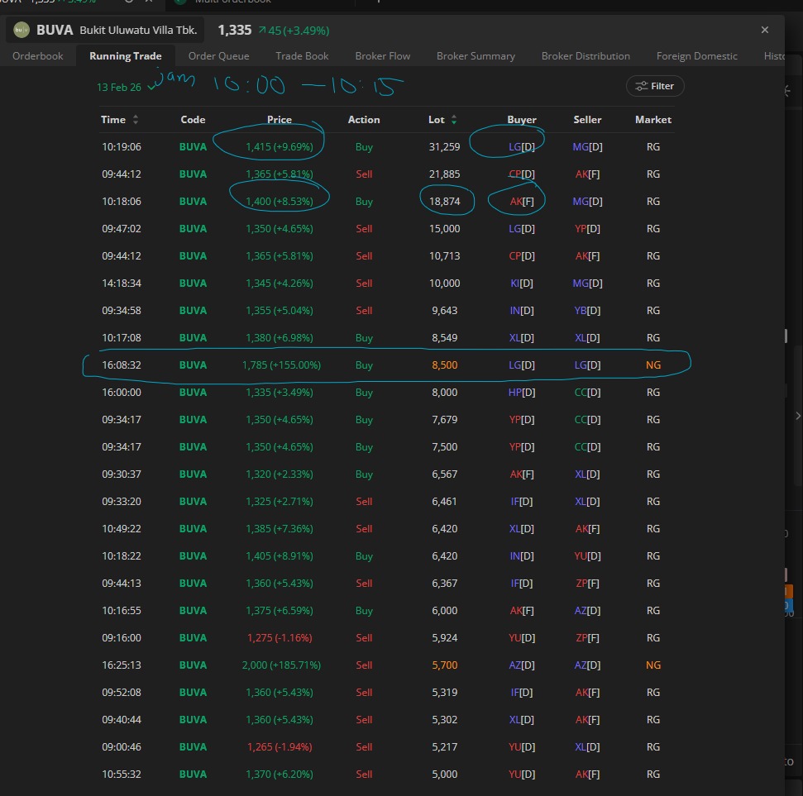The width and height of the screenshot is (803, 796).
Task: Click the Market column header
Action: tap(652, 120)
